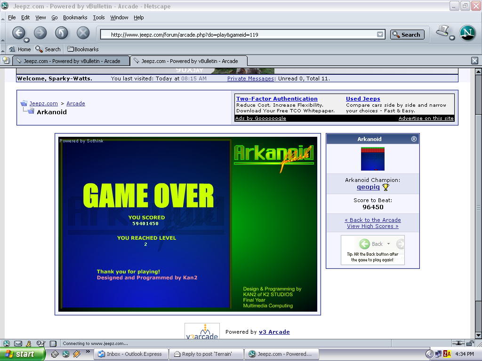Click the Netscape throbber logo

click(467, 33)
